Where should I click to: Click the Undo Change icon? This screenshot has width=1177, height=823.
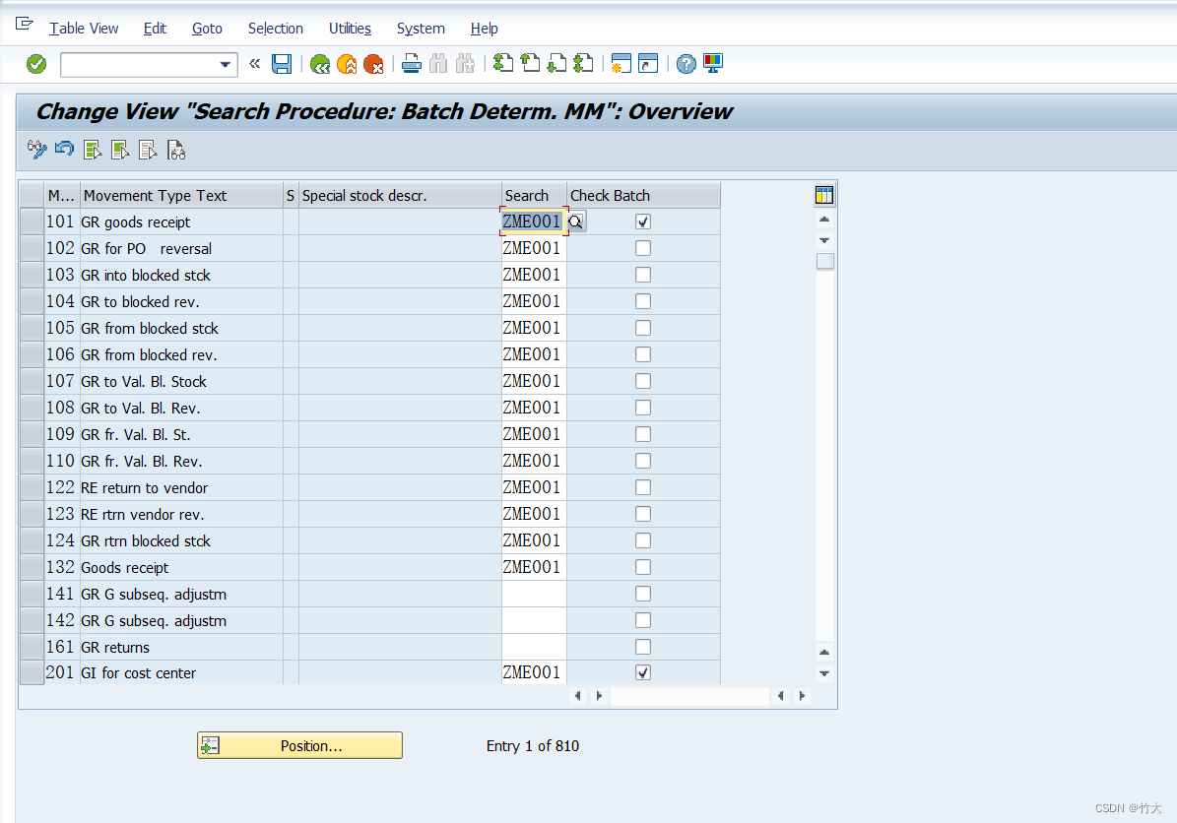(65, 150)
